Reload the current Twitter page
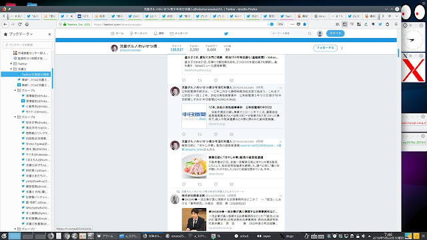The image size is (427, 240). 19,24
